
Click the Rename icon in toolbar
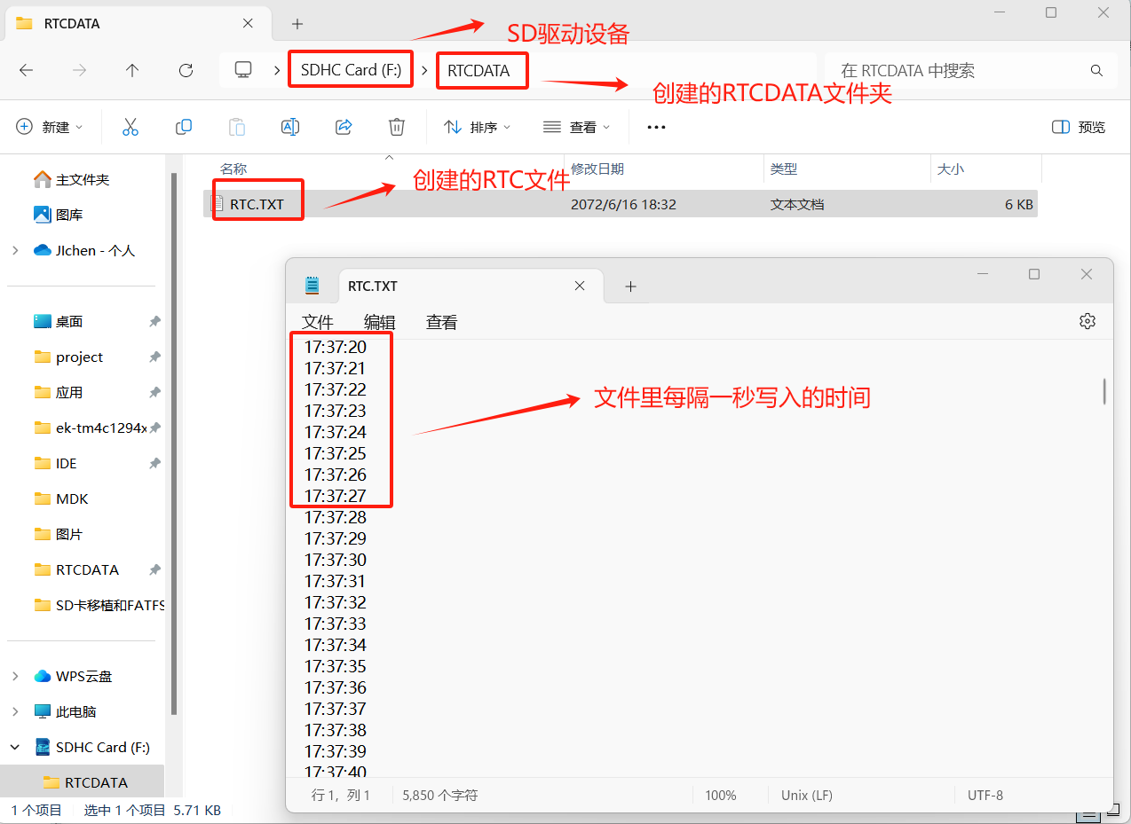(x=289, y=127)
